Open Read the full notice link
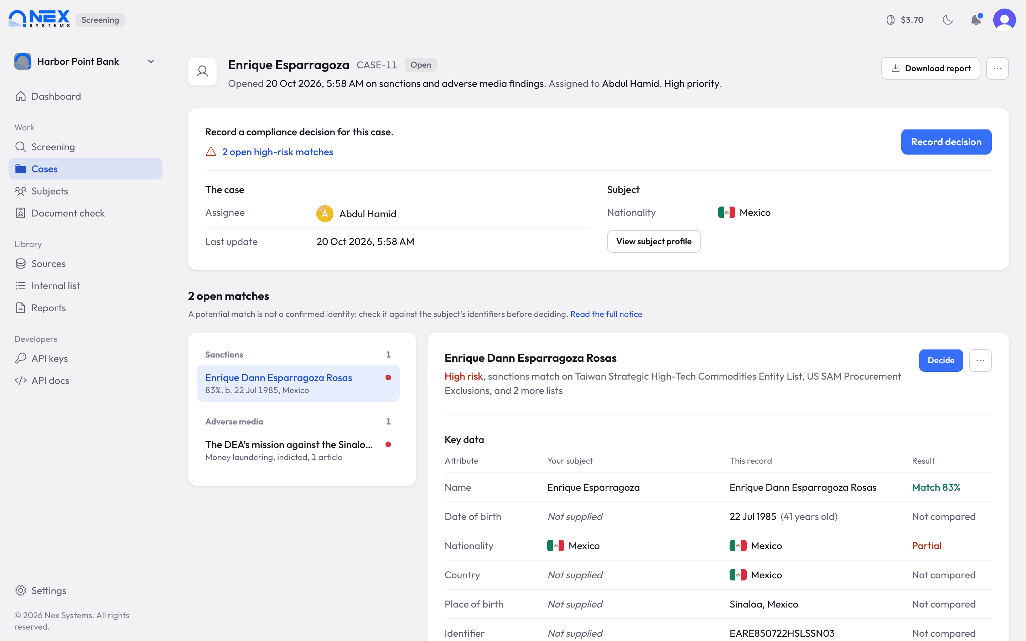The height and width of the screenshot is (641, 1026). coord(606,314)
